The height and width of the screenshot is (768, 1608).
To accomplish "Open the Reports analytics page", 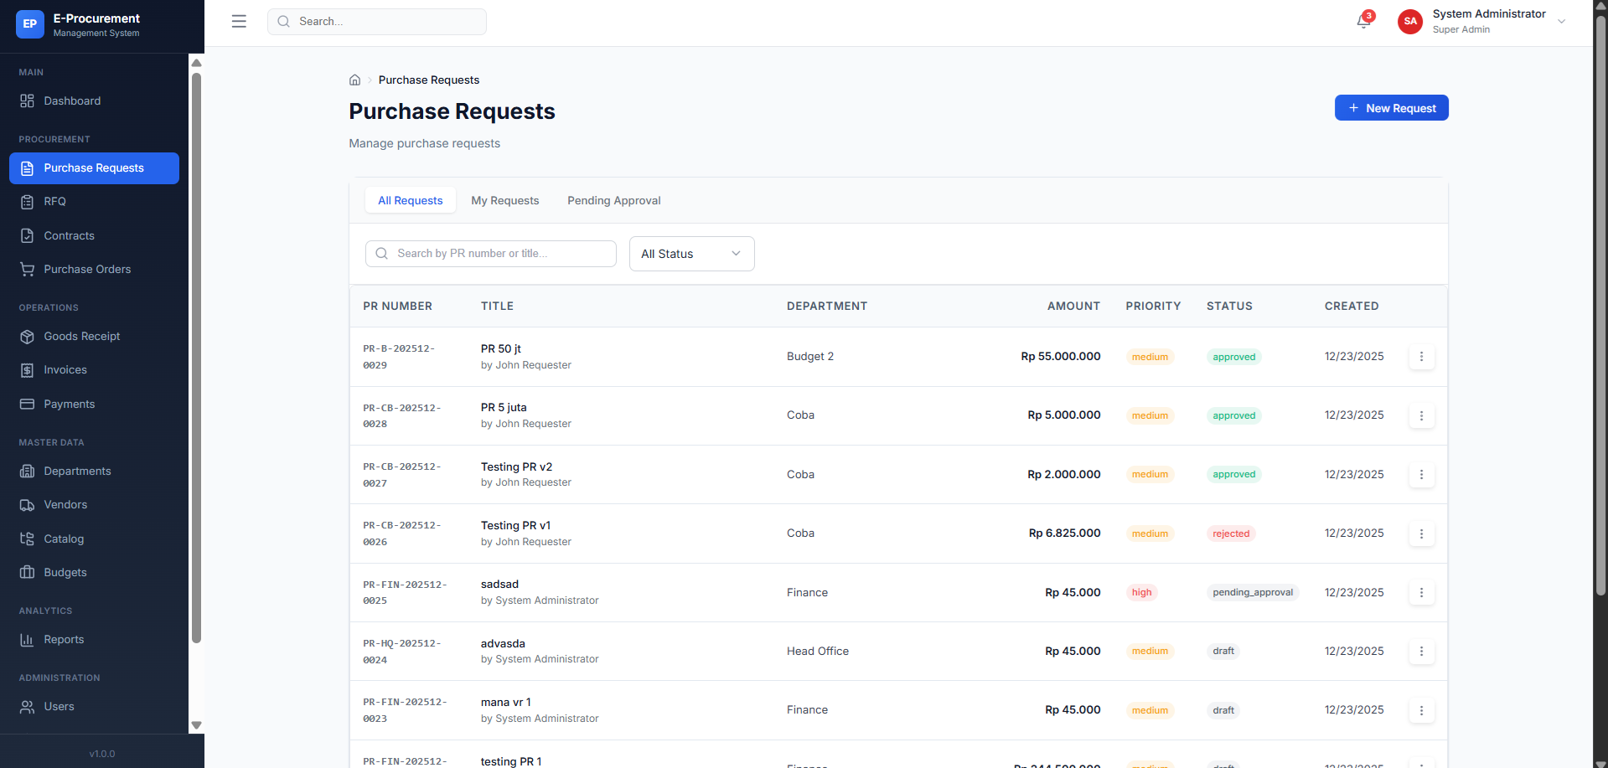I will click(64, 639).
